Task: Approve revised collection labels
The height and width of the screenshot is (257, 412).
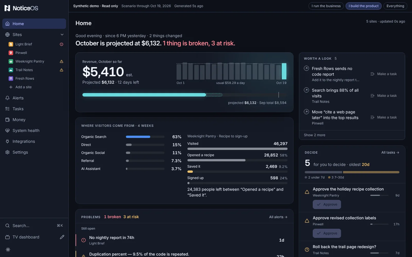Action: [x=327, y=233]
